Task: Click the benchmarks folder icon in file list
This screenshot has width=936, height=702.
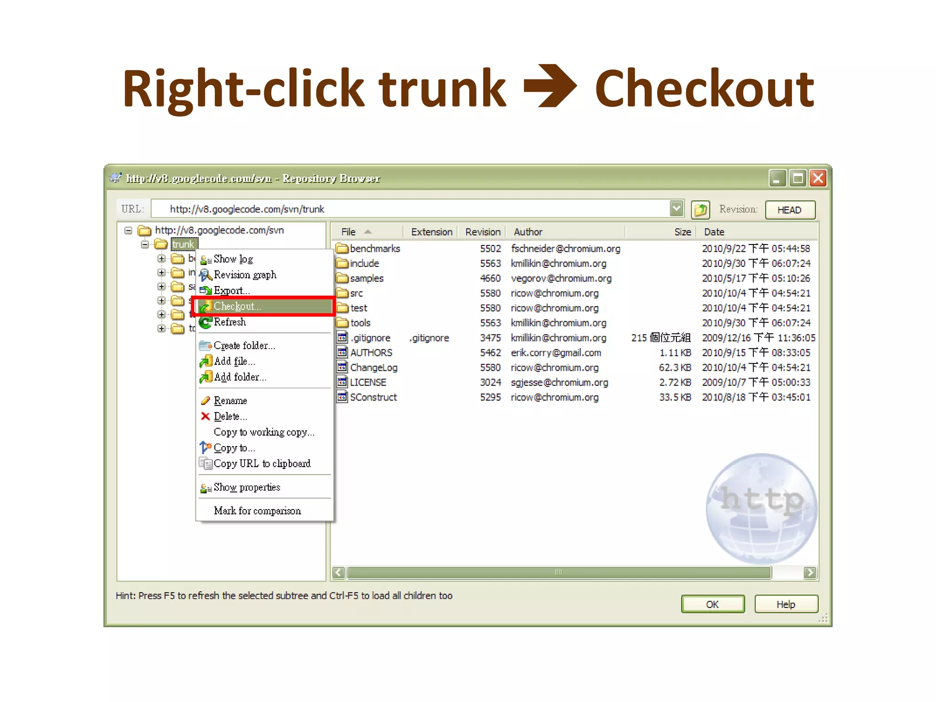Action: click(x=342, y=249)
